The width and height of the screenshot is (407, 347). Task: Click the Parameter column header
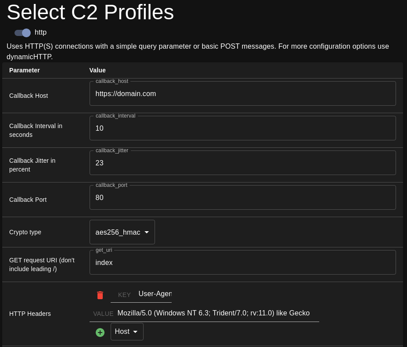tap(25, 70)
